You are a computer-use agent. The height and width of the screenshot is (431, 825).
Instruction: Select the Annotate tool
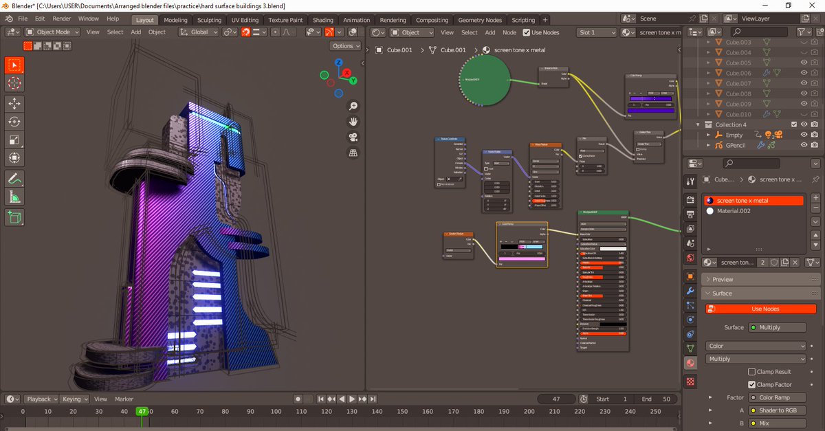(14, 179)
